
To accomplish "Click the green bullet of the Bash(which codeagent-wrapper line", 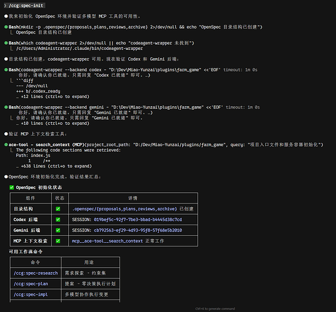I will click(6, 43).
